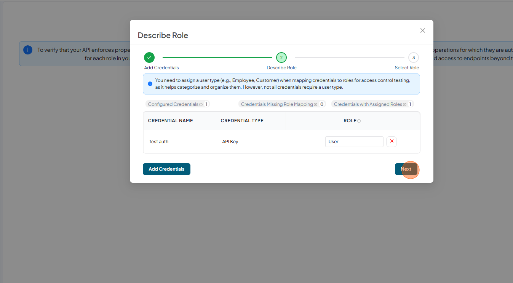The image size is (513, 283).
Task: Click the Next button
Action: [406, 169]
